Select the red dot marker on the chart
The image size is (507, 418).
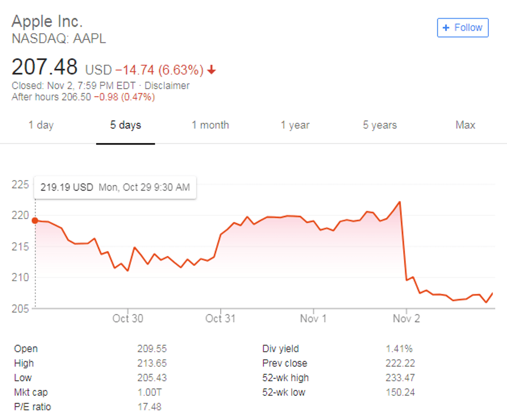pos(34,220)
